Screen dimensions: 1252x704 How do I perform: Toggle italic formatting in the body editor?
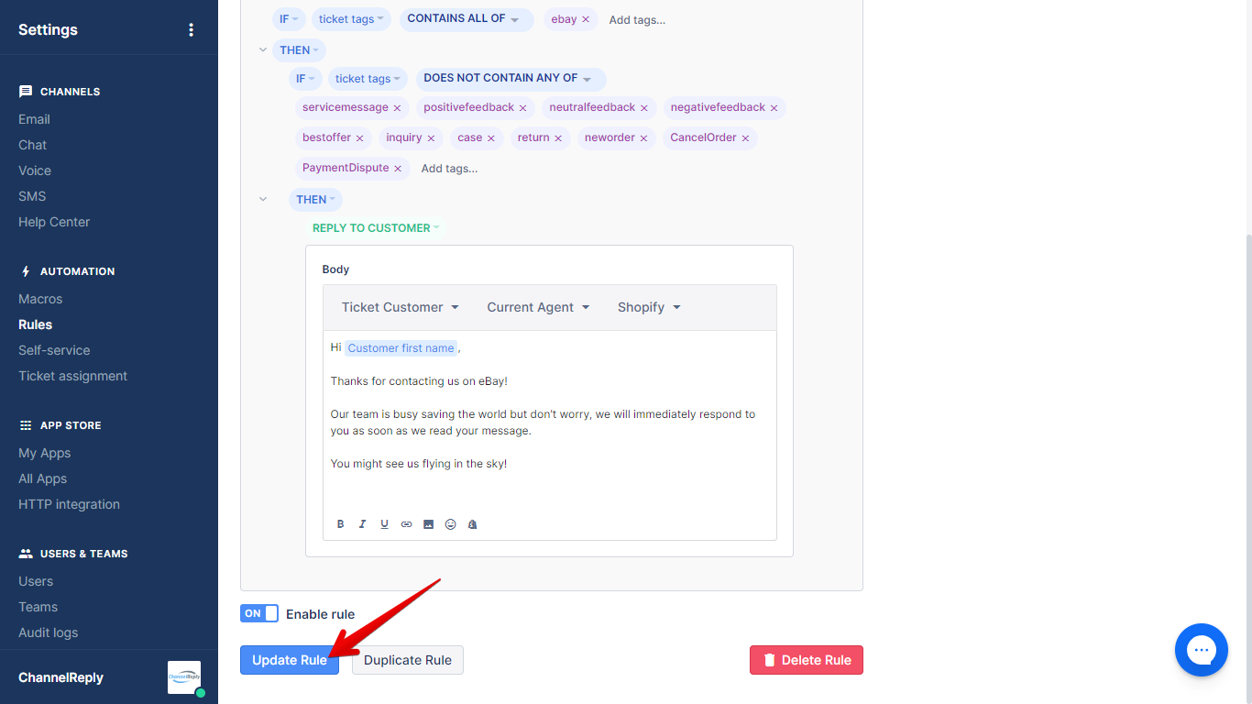pyautogui.click(x=362, y=524)
